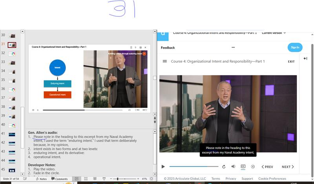Advance with the NEXT button in the player

pos(288,167)
